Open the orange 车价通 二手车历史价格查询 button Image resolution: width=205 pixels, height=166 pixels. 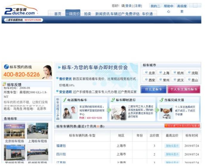[182, 126]
